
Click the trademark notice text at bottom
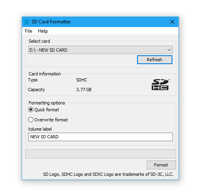point(108,174)
